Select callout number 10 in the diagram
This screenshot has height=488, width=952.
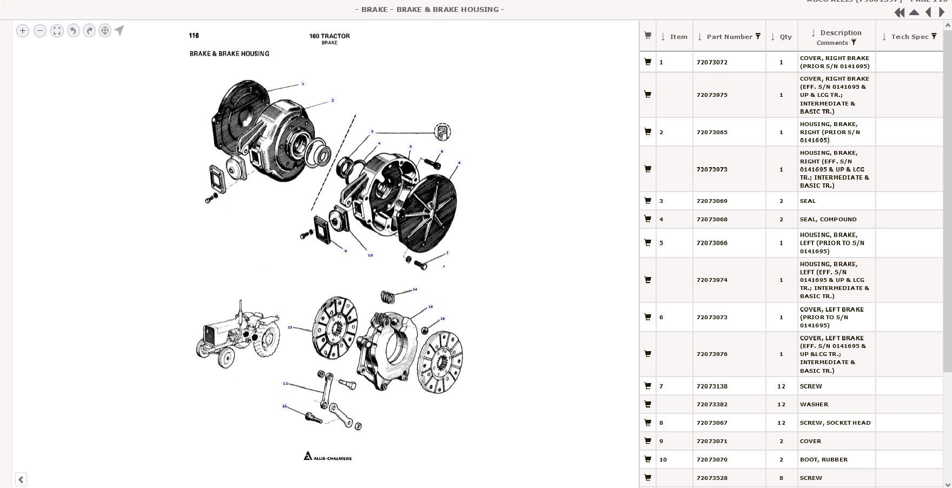tap(370, 255)
